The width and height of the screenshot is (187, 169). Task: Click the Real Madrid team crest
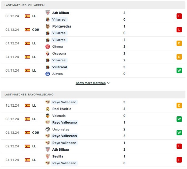[x=48, y=109]
